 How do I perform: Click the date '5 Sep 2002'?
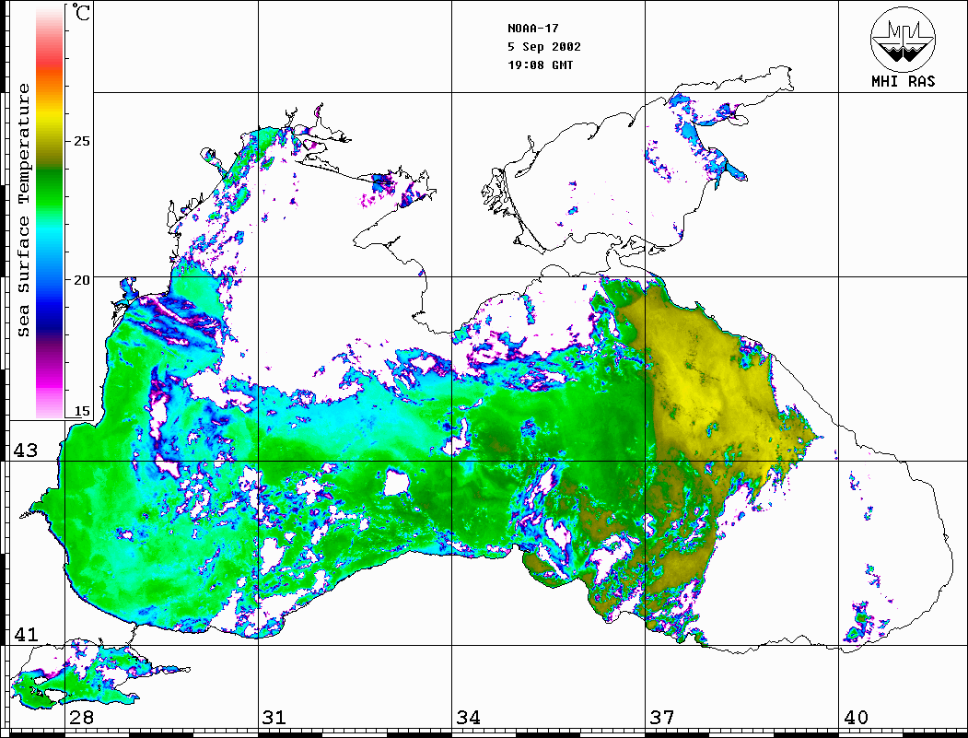(x=544, y=47)
